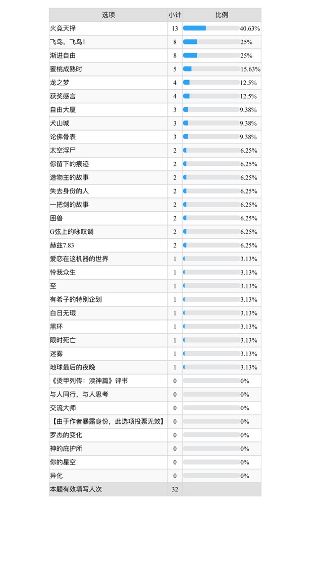Select the 爱恋在这机器的世界 entry
Screen dimensions: 323x574
click(79, 259)
